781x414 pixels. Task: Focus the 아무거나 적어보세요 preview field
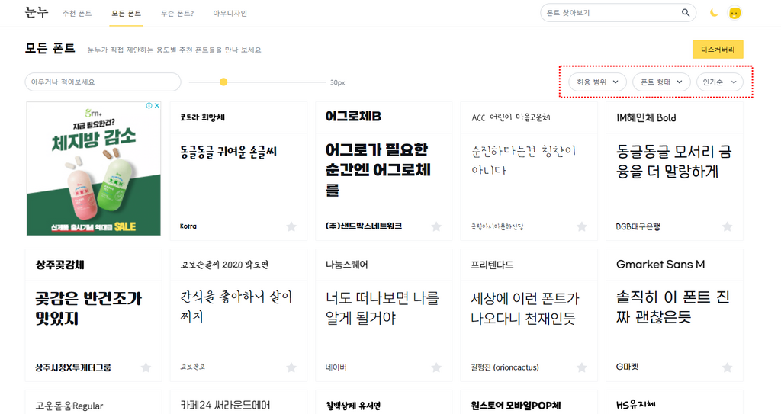tap(103, 82)
